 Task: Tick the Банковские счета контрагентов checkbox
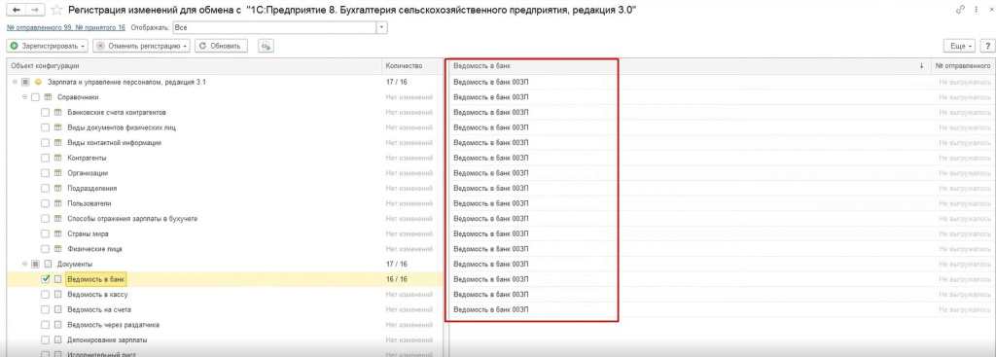pyautogui.click(x=45, y=113)
